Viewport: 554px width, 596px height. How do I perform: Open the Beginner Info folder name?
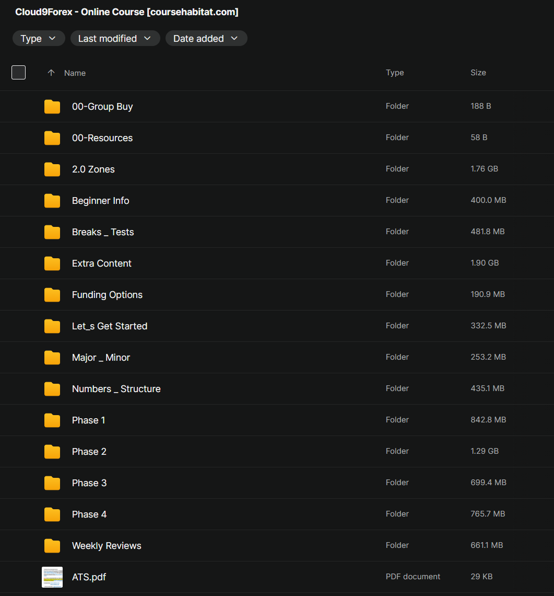coord(101,201)
